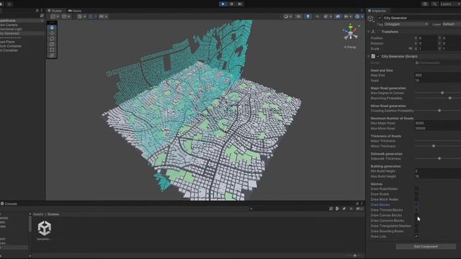Toggle Draw Thinned Blocks checkbox
Viewport: 461px width, 259px height.
tap(416, 210)
